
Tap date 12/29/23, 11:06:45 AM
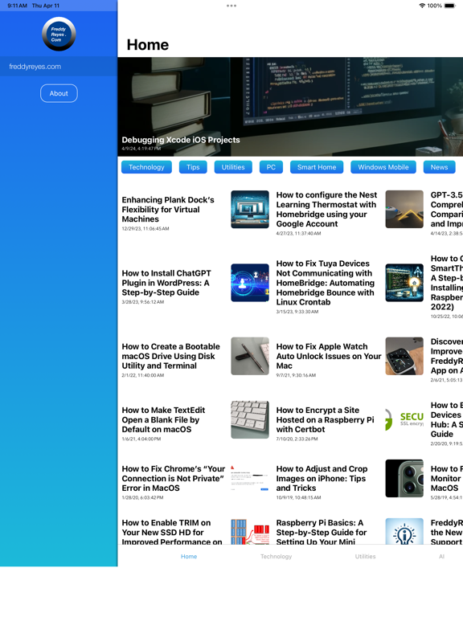[x=145, y=229]
